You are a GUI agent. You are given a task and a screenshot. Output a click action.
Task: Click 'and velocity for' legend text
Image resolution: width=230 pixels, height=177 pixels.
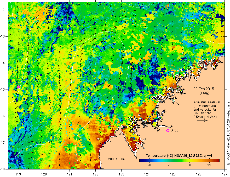205,110
